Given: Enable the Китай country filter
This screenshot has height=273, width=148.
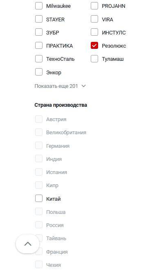Looking at the screenshot, I should [x=39, y=199].
